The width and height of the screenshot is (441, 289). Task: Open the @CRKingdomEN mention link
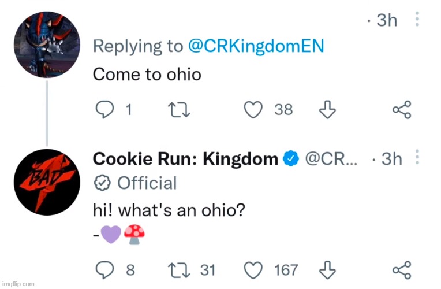[x=256, y=46]
